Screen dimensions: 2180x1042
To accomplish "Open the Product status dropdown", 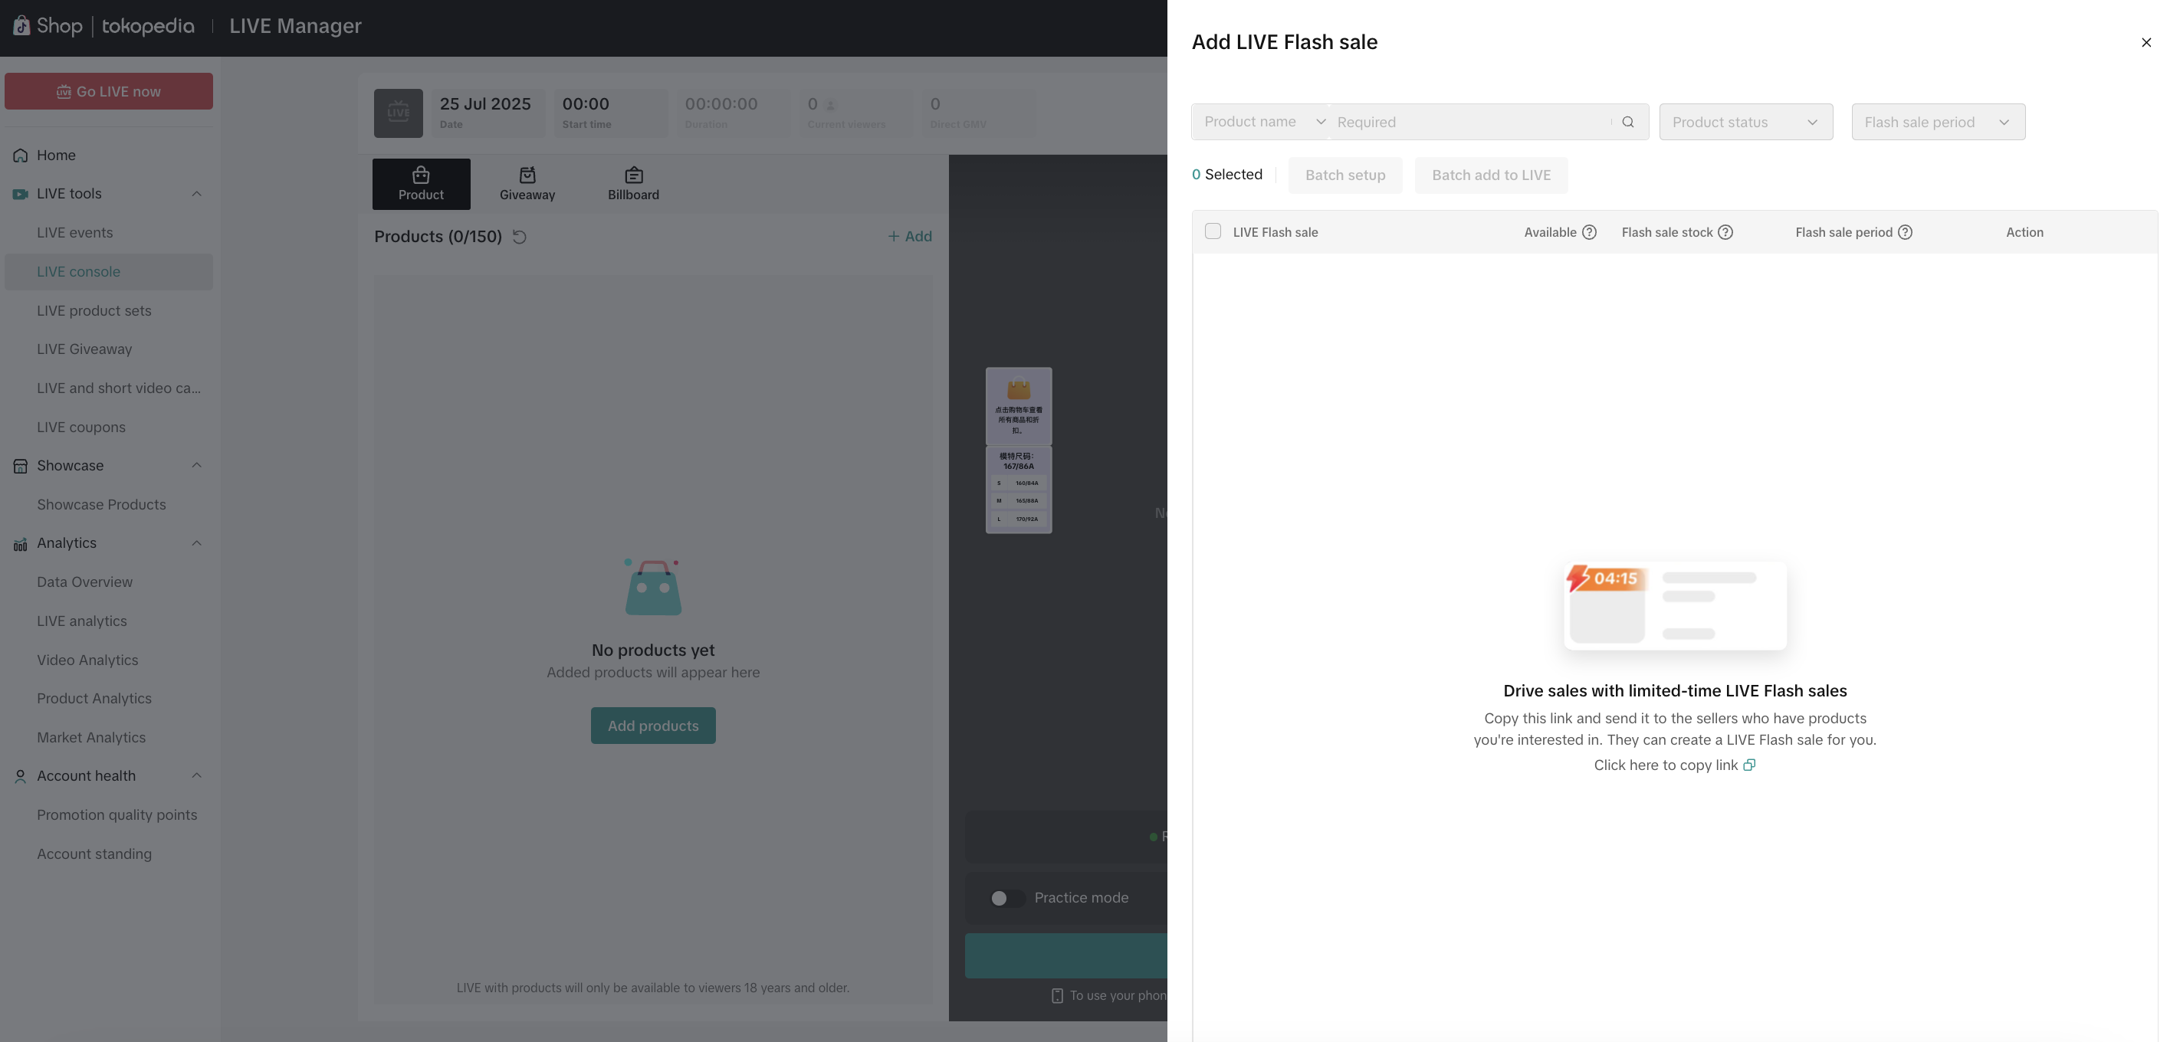I will [1745, 122].
